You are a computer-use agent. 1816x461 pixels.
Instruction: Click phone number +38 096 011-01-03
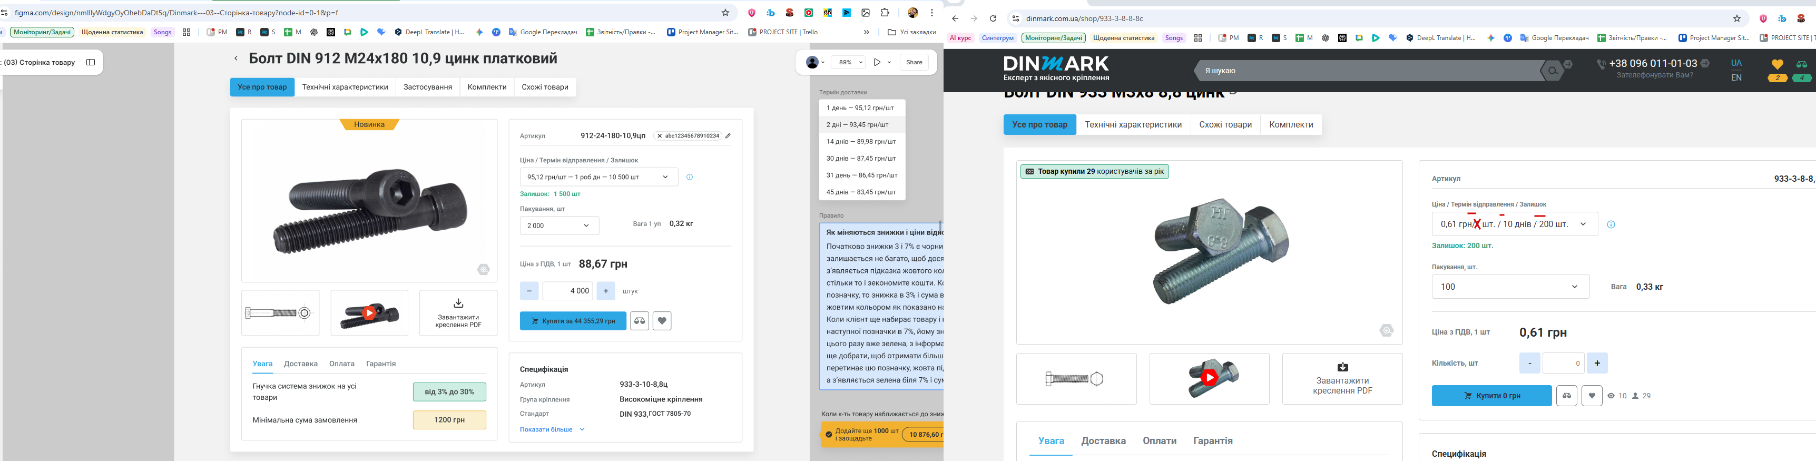pyautogui.click(x=1653, y=63)
